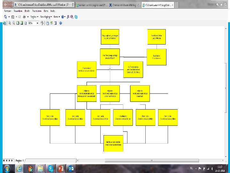Open the Beeld menu
This screenshot has width=230, height=173.
(x=27, y=11)
